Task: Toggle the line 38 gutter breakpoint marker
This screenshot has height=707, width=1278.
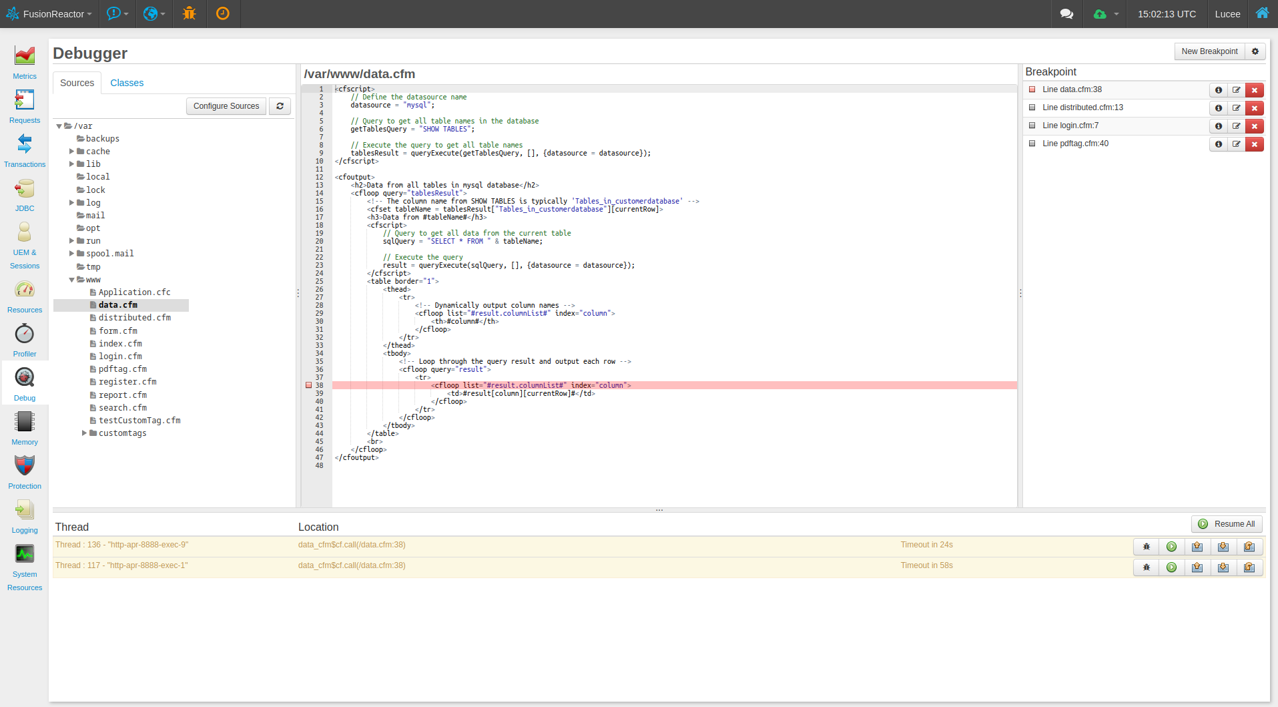Action: 308,385
